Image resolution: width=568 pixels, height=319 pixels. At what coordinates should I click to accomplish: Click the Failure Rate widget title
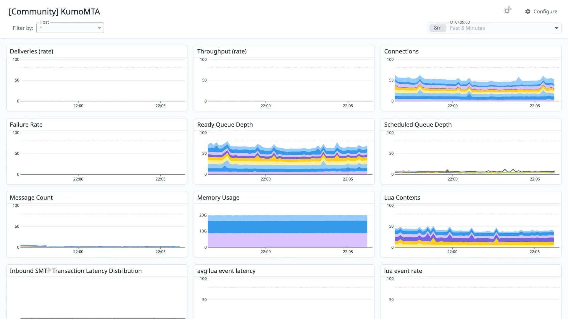point(26,125)
